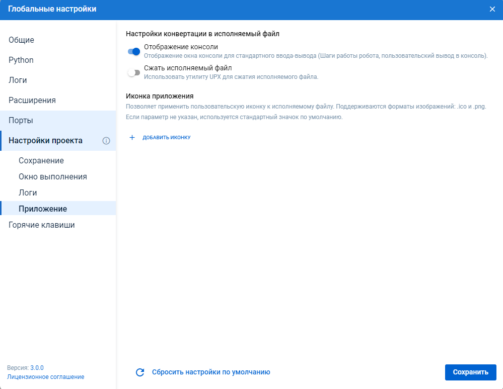Screen dimensions: 503x389
Task: Click the plus icon for adding an application icon
Action: pyautogui.click(x=132, y=137)
